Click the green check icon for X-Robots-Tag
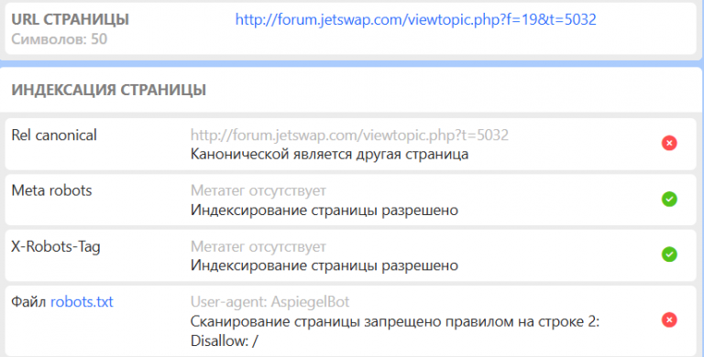Viewport: 704px width, 357px height. point(669,254)
